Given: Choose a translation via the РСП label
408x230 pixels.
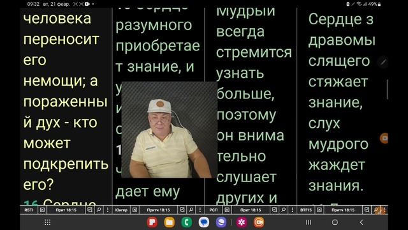Looking at the screenshot, I should pos(214,210).
